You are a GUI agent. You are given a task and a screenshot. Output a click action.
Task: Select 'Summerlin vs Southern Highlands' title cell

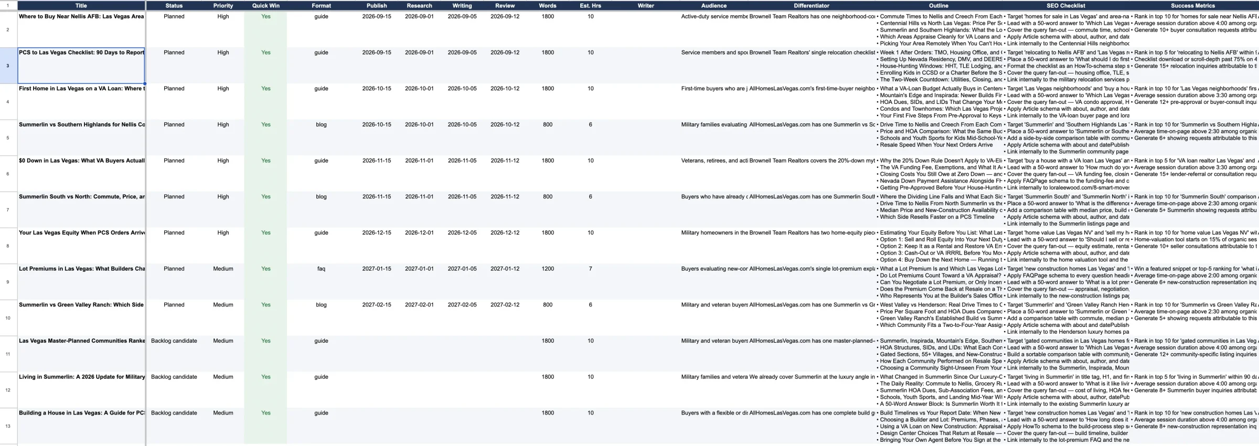81,137
